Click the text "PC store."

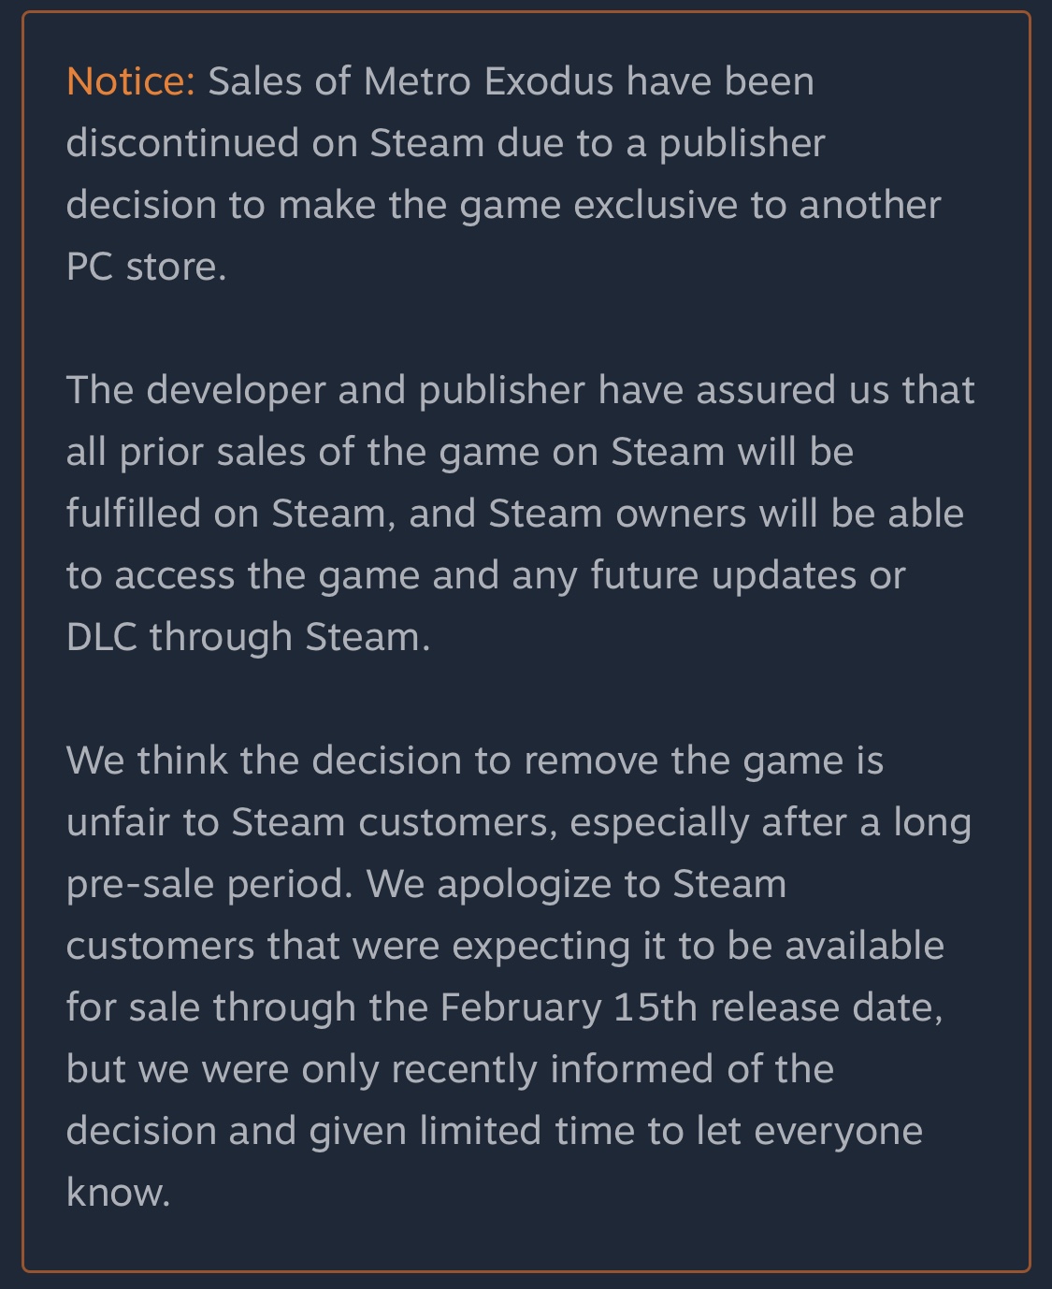[x=147, y=268]
